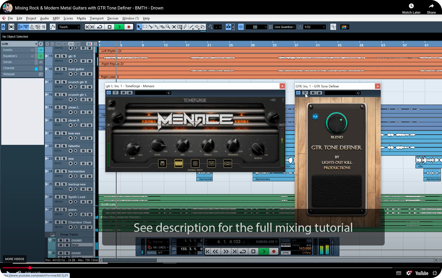Open the Project menu
The height and width of the screenshot is (278, 442).
[31, 18]
